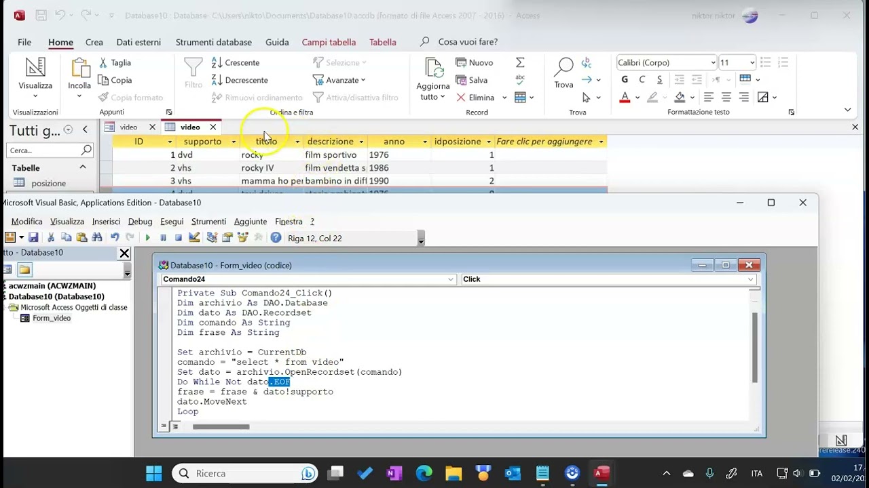Click the Spelling abc check icon
869x488 pixels.
coord(520,79)
